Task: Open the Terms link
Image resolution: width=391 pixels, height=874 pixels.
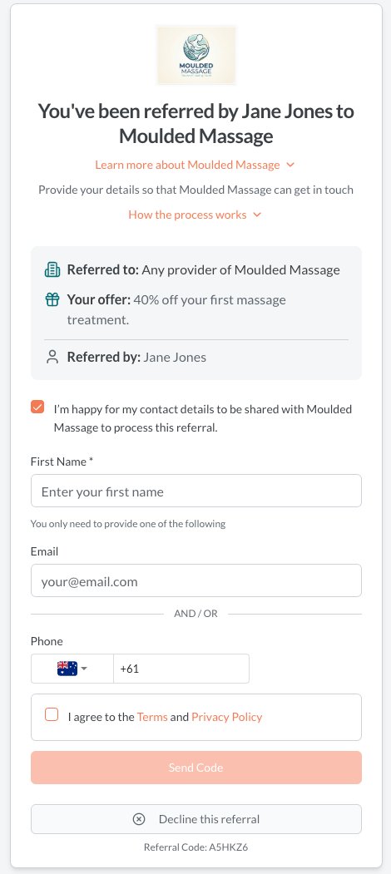Action: pyautogui.click(x=152, y=717)
